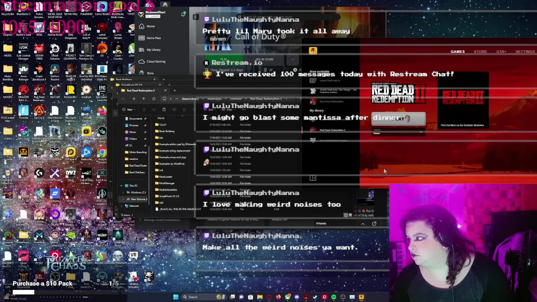Go up one folder in File Explorer
Screen dimensions: 537x302
coord(143,99)
